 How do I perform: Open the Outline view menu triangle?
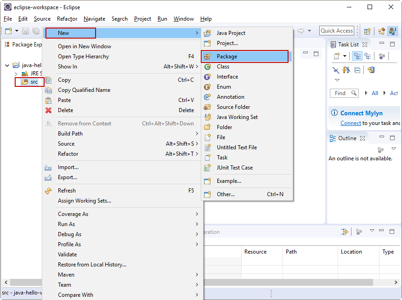pyautogui.click(x=394, y=149)
